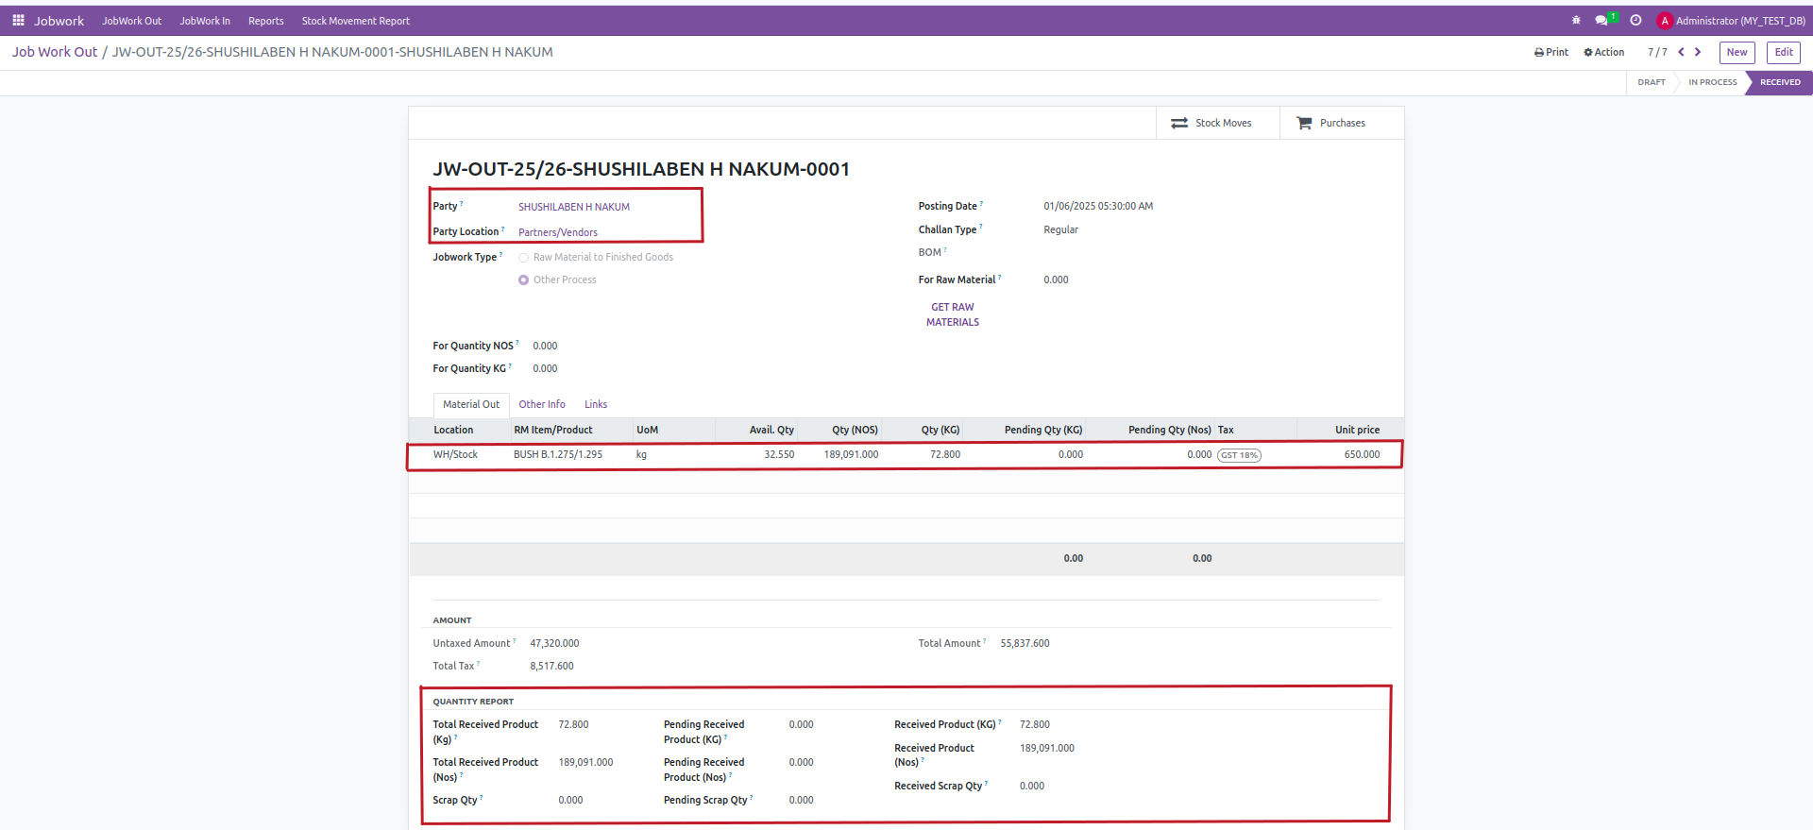Select the Other Process radio option
Image resolution: width=1813 pixels, height=830 pixels.
[523, 280]
